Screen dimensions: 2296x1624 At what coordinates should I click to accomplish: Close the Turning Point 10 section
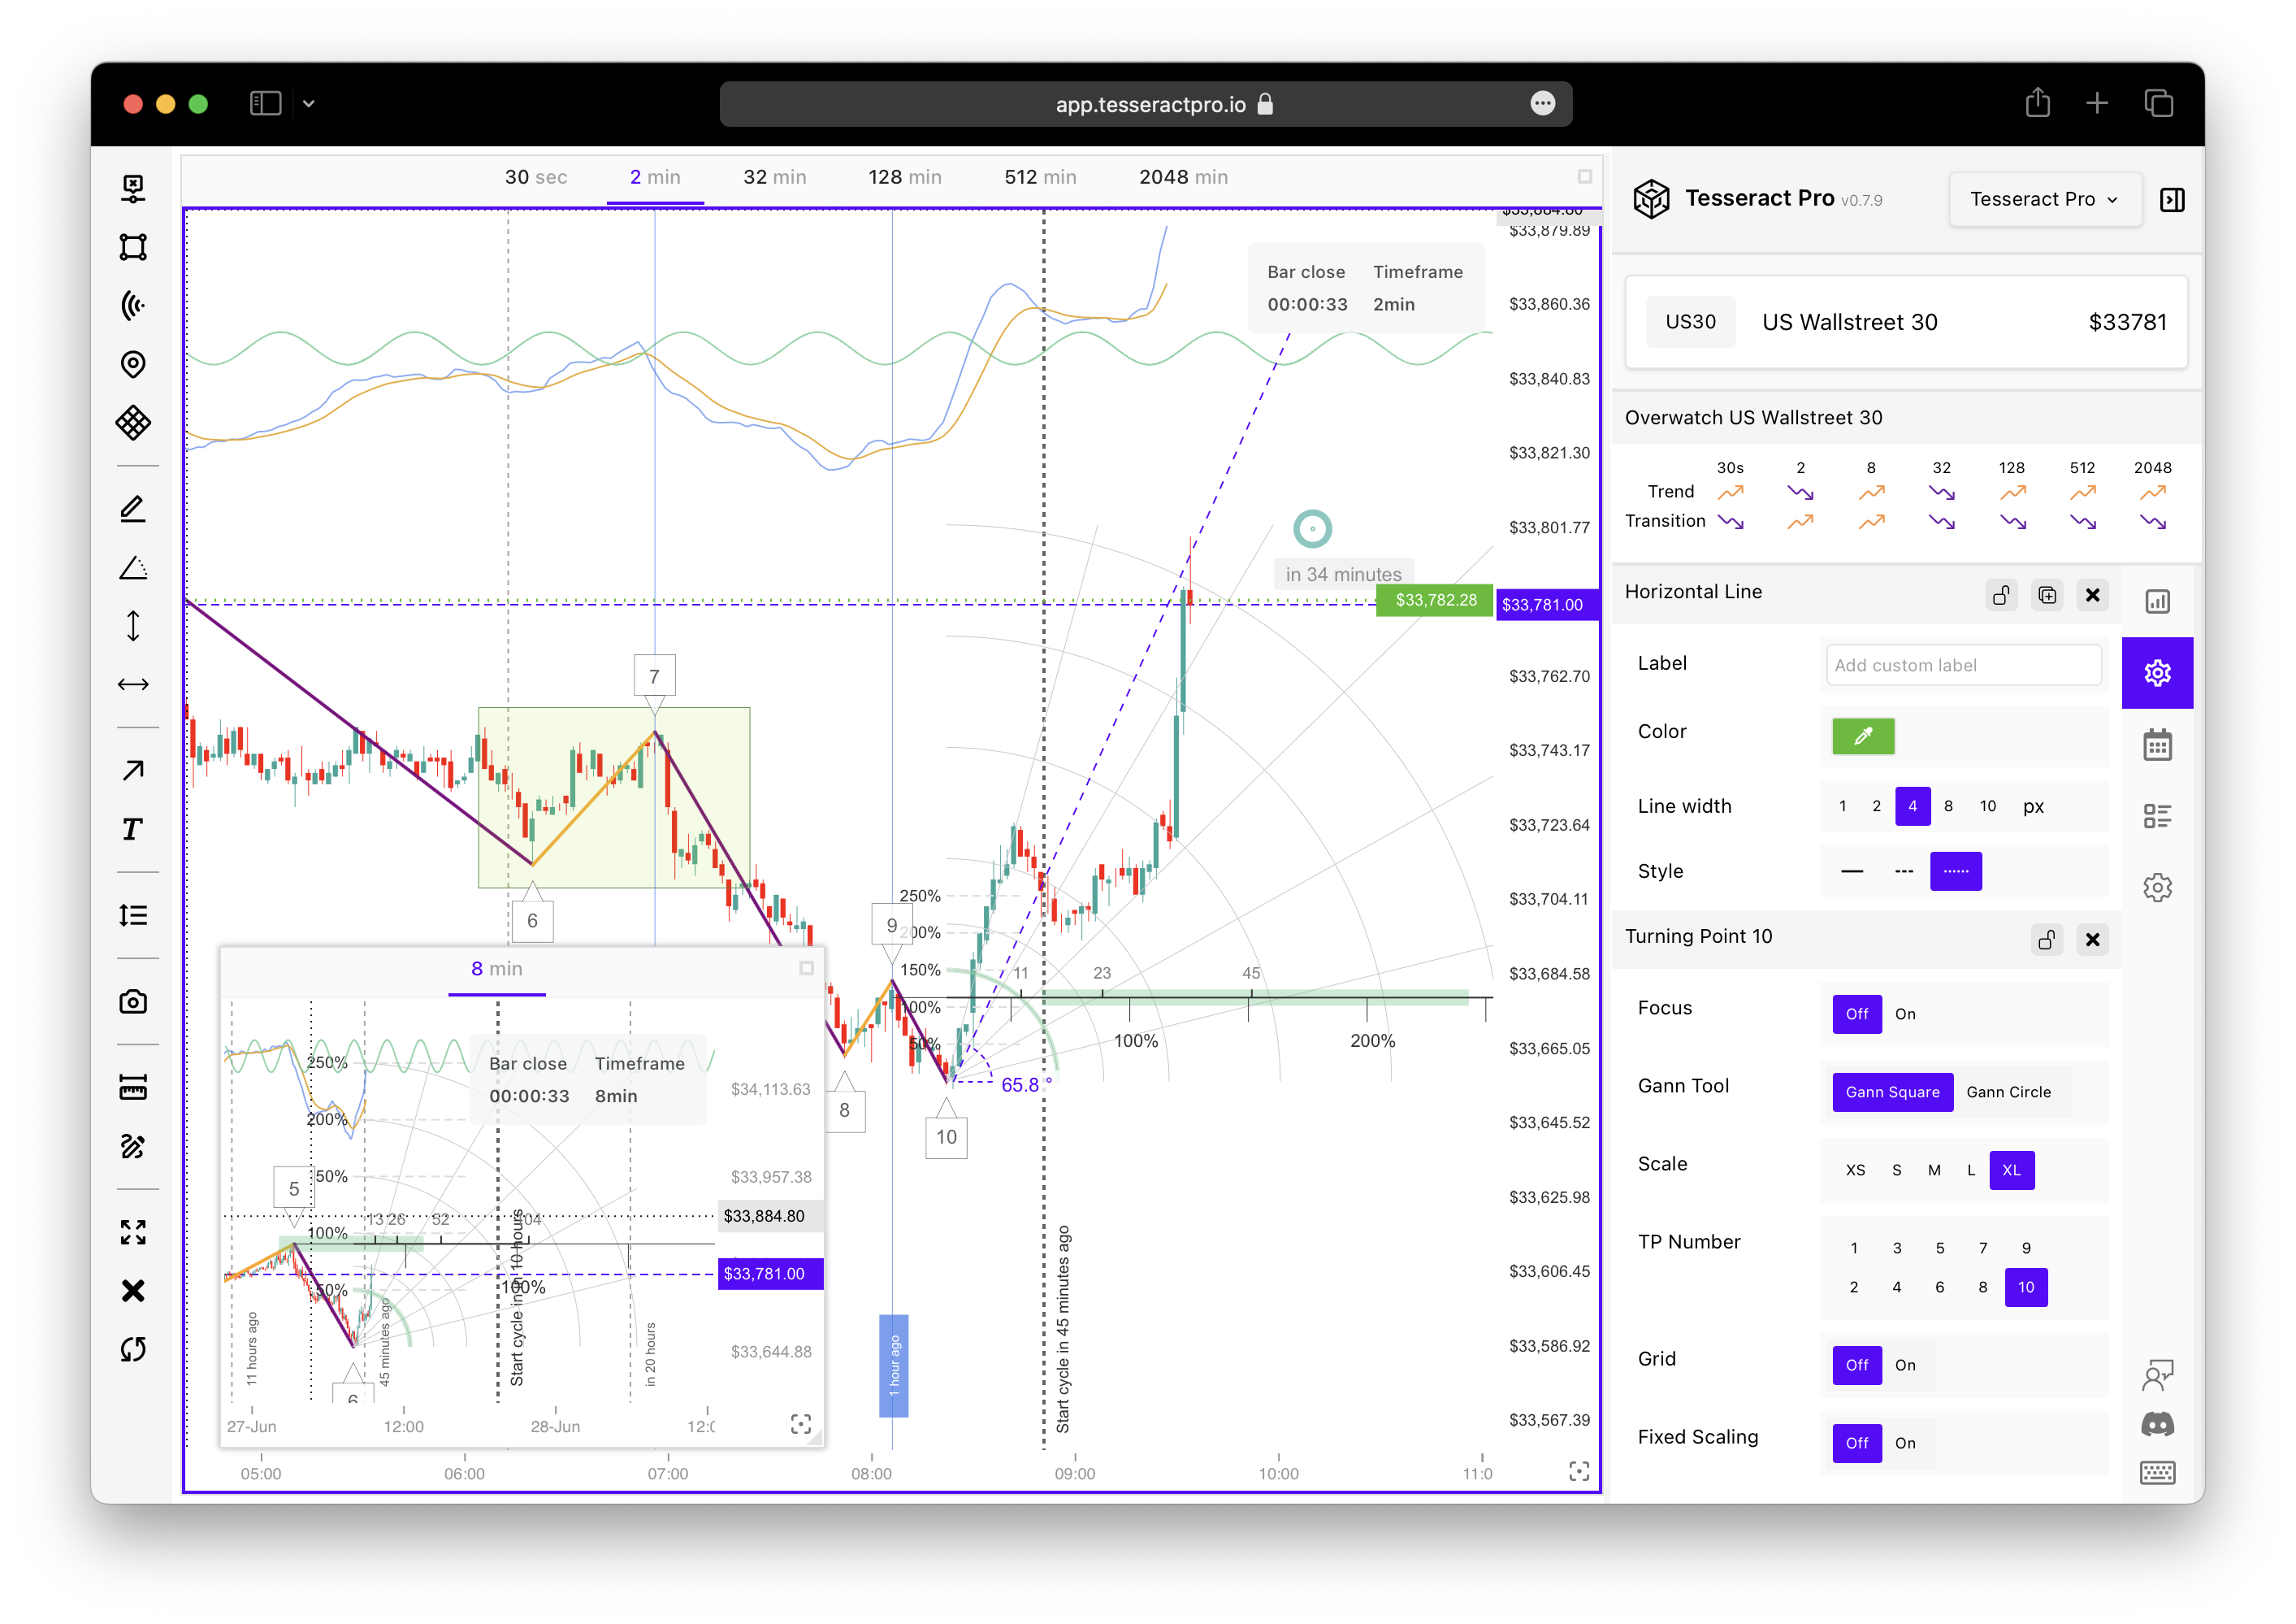2092,939
